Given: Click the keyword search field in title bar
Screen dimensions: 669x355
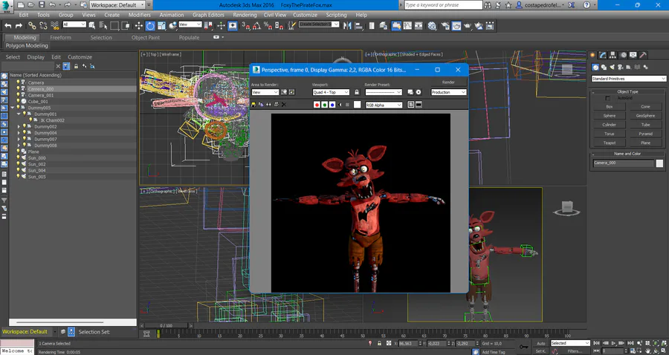Looking at the screenshot, I should pos(444,5).
